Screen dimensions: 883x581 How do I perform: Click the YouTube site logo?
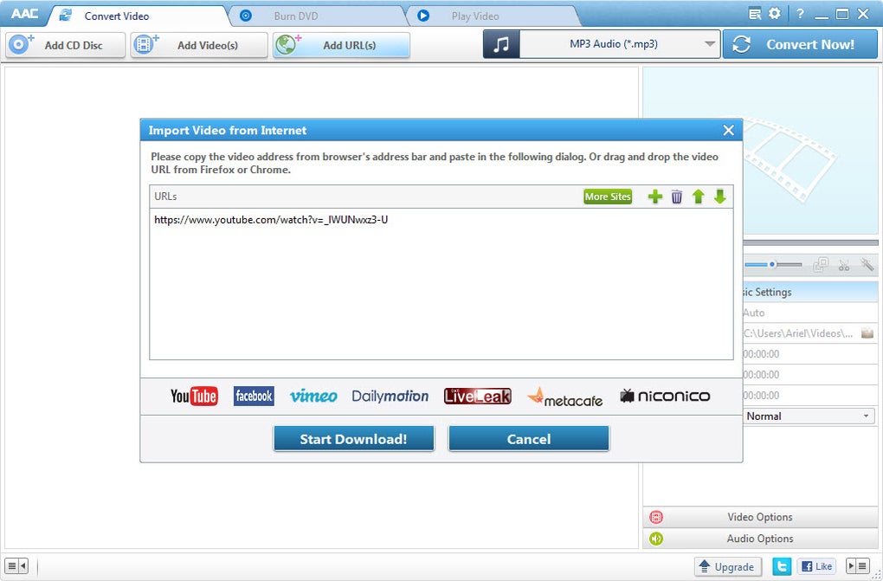(192, 396)
